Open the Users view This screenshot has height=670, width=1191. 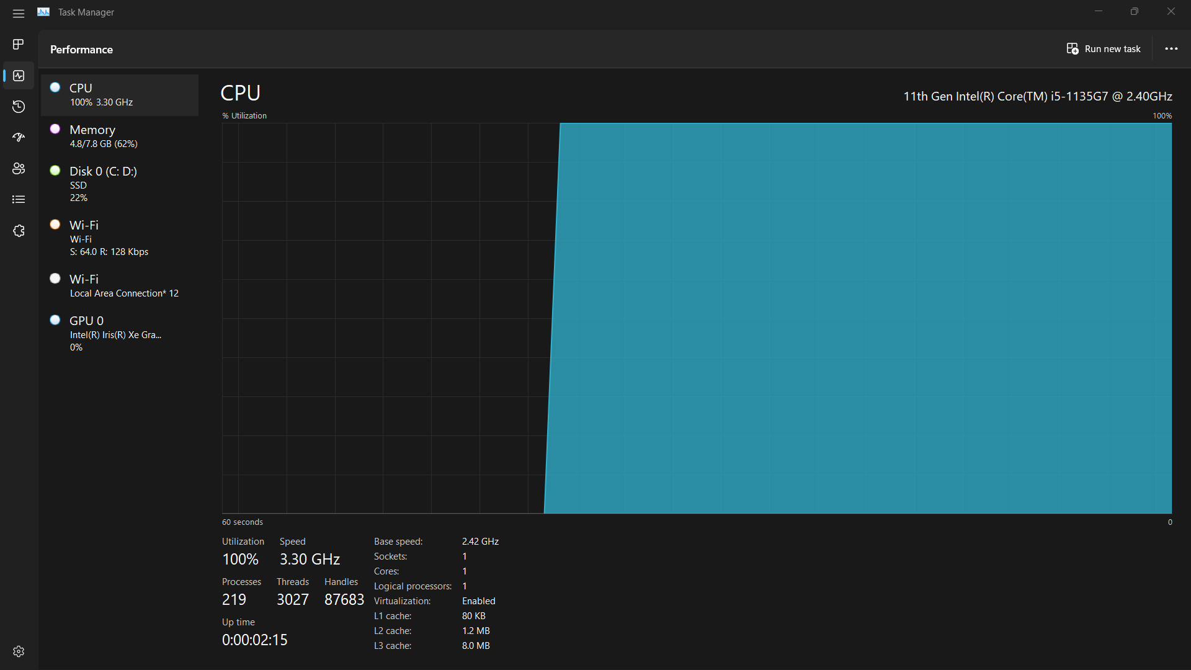pos(19,168)
